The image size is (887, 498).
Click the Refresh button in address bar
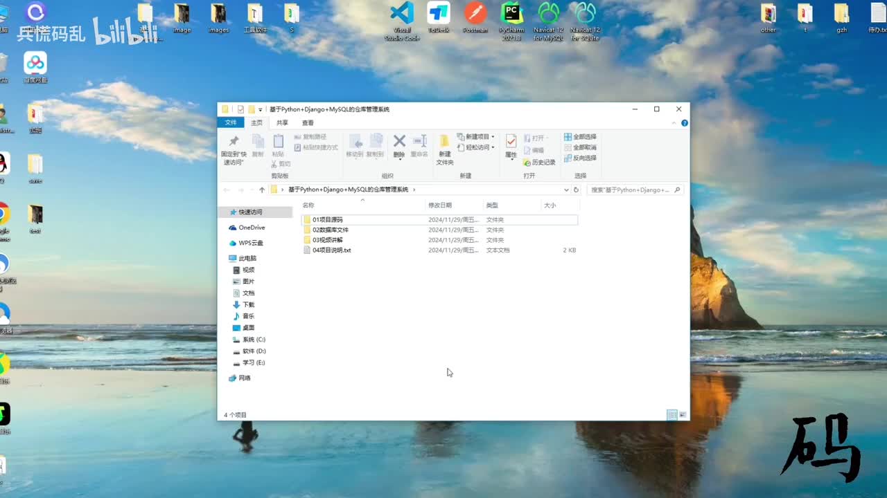pos(576,190)
